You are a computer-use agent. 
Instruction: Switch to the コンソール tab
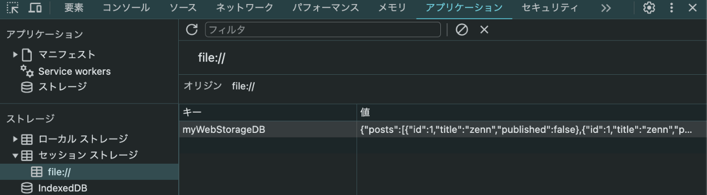[126, 8]
